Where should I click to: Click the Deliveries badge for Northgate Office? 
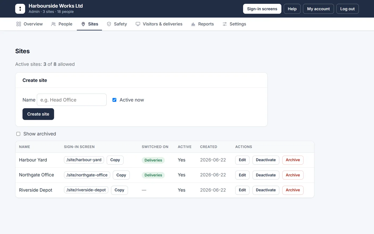coord(153,175)
